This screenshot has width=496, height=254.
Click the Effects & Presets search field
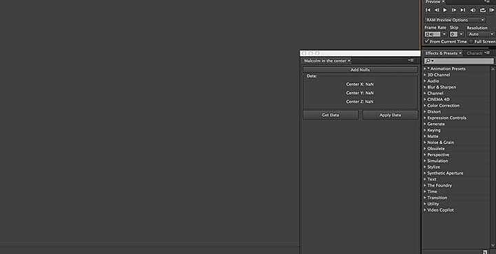459,61
